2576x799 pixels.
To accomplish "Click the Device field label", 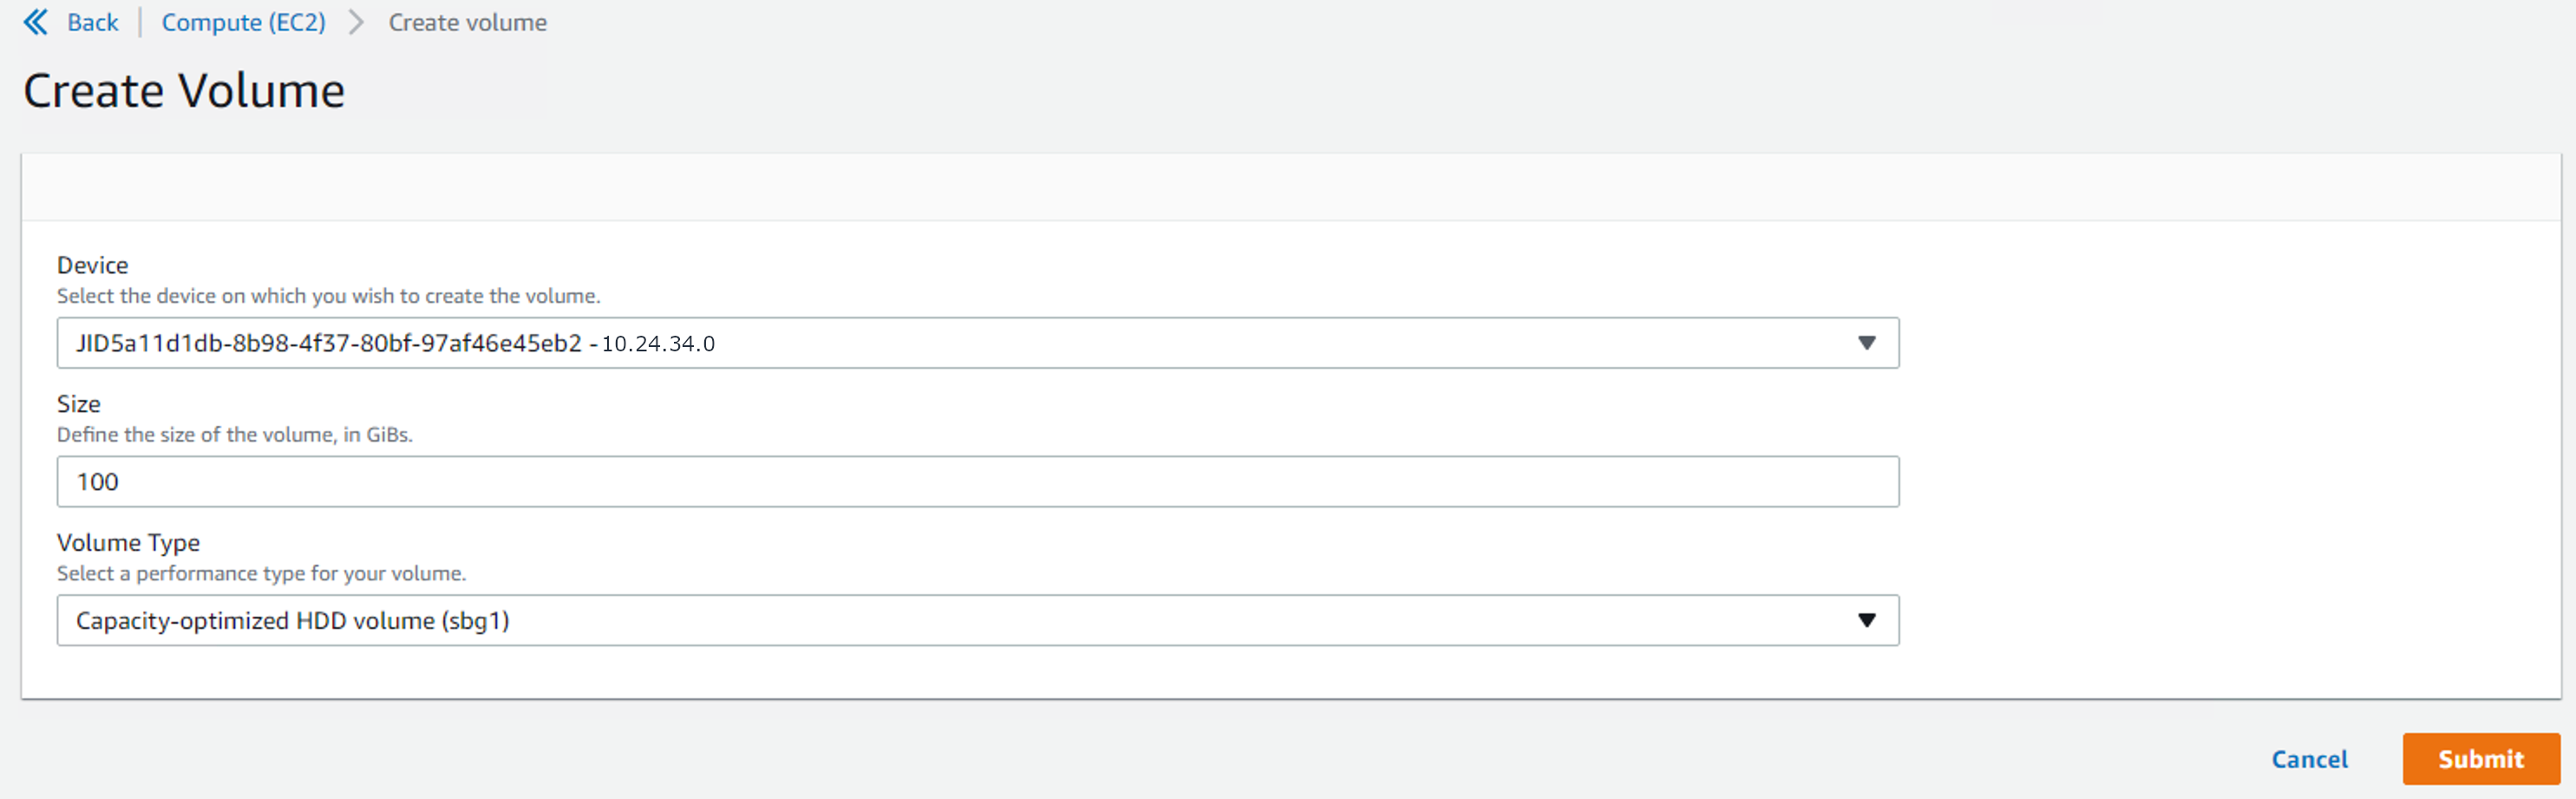I will click(92, 265).
